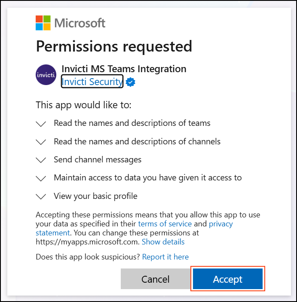Click the Invicti app logo
The width and height of the screenshot is (297, 302).
pos(46,75)
